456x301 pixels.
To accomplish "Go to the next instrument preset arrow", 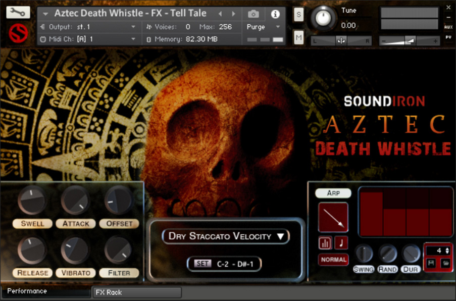I will pyautogui.click(x=233, y=14).
